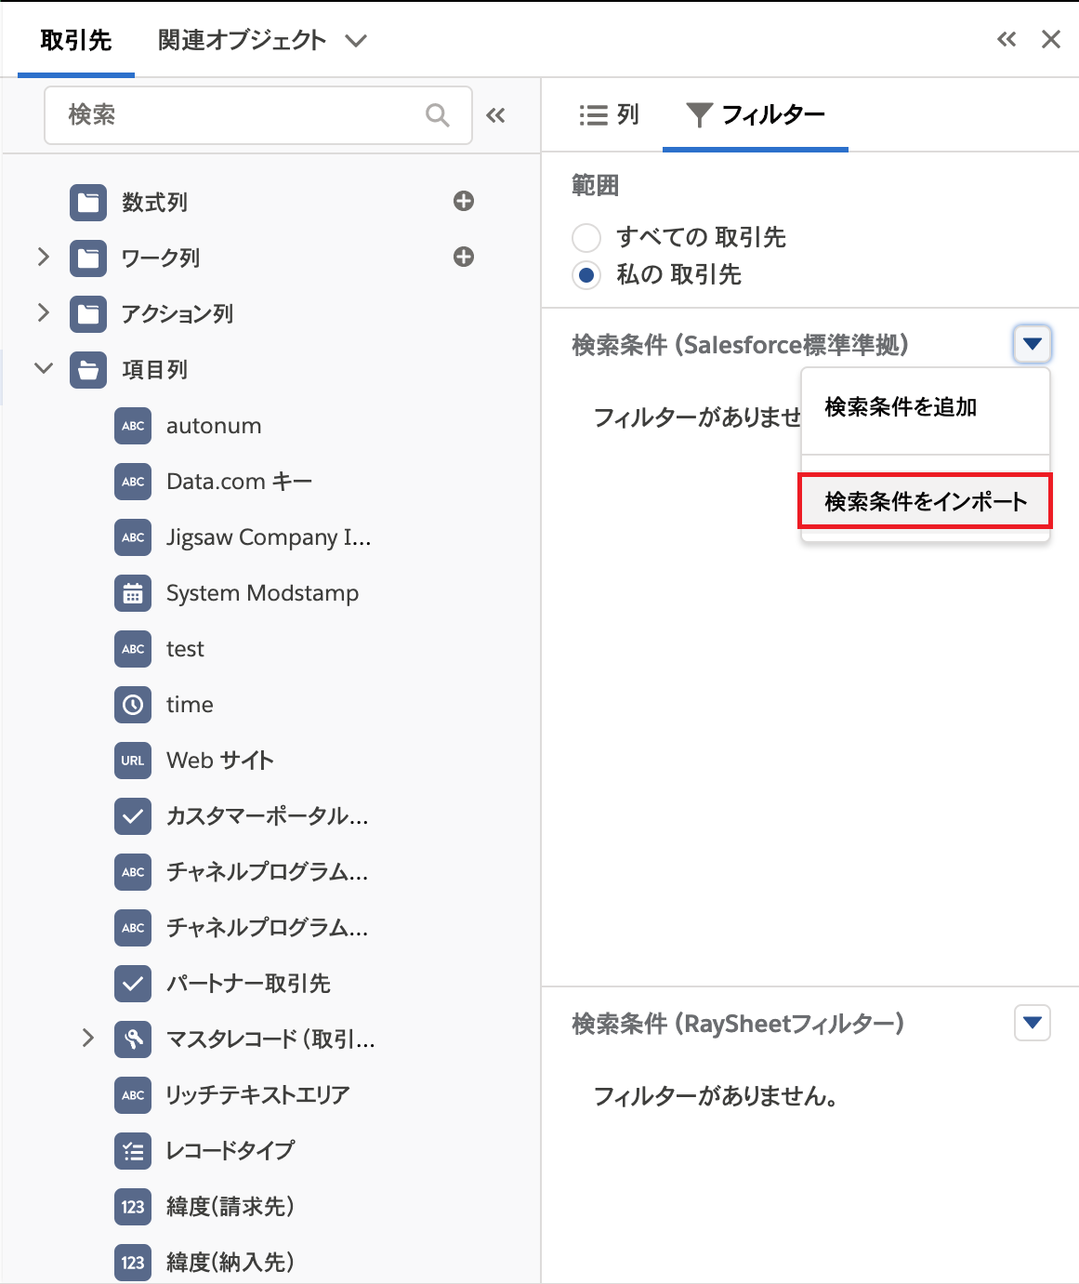1079x1284 pixels.
Task: Click the ABC icon beside test
Action: click(x=133, y=648)
